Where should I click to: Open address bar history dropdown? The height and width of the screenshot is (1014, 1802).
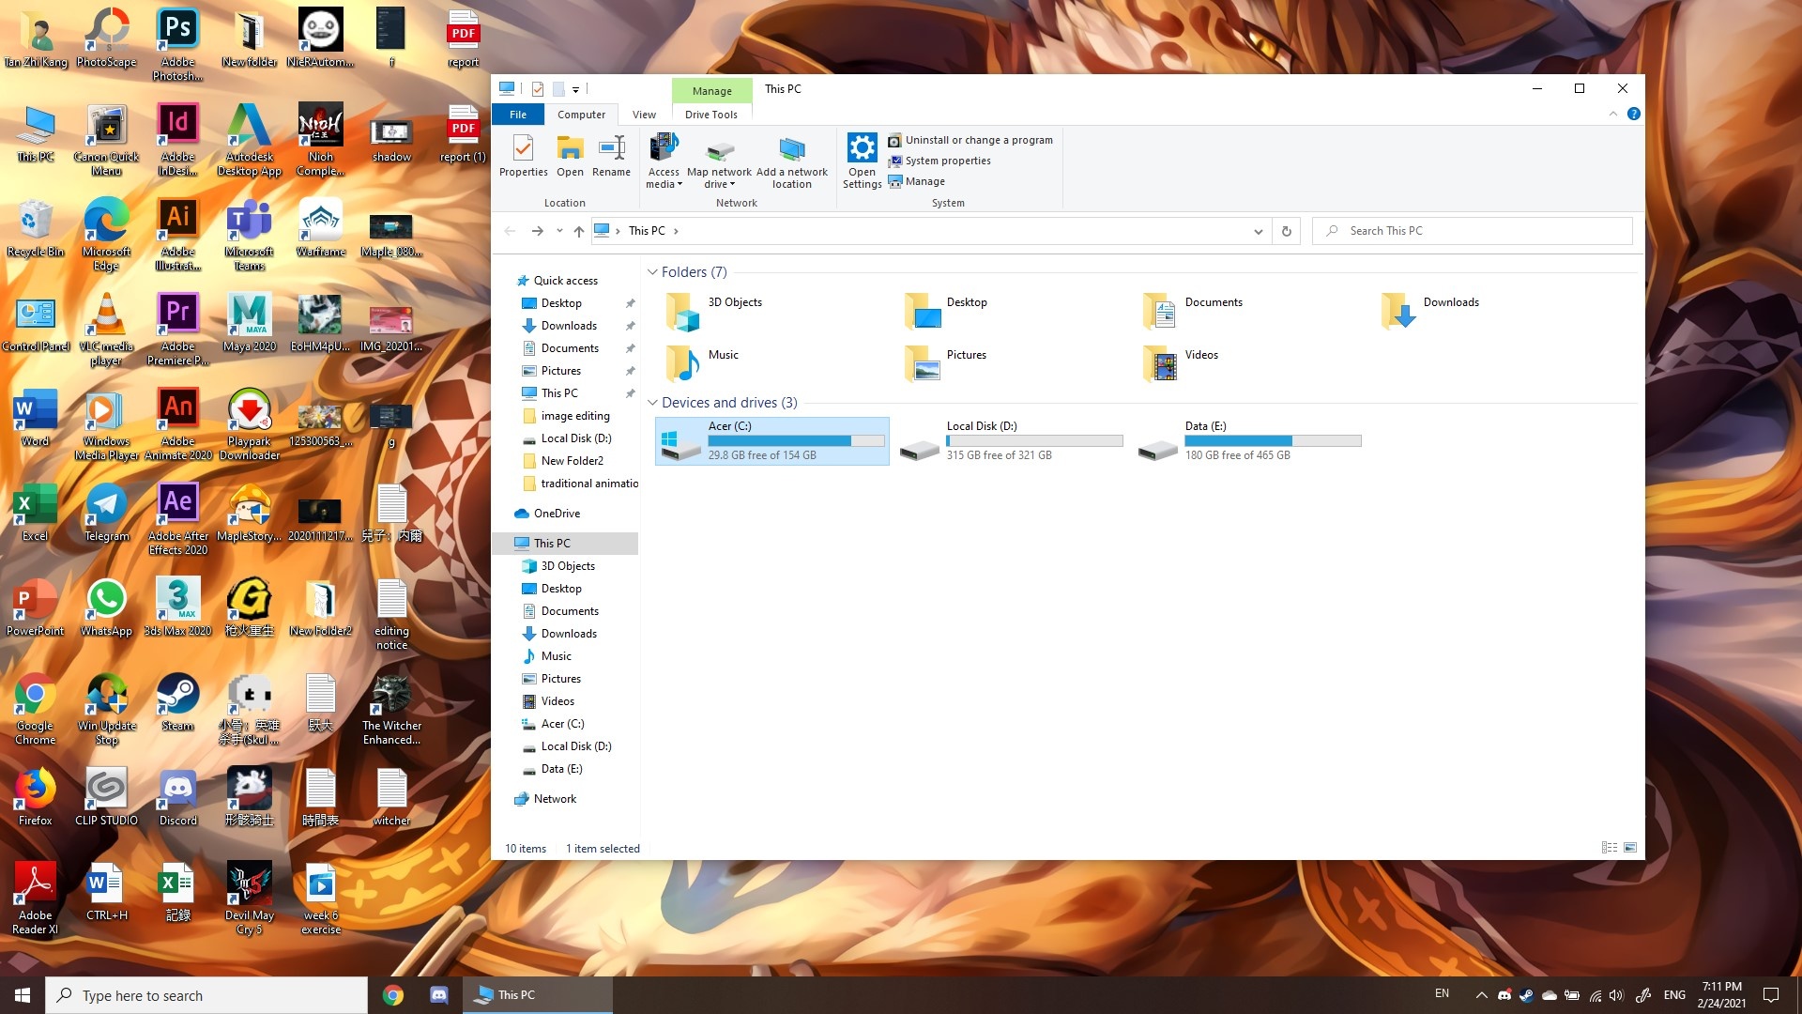tap(1259, 231)
